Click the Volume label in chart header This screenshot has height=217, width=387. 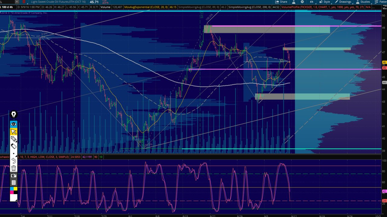point(106,7)
